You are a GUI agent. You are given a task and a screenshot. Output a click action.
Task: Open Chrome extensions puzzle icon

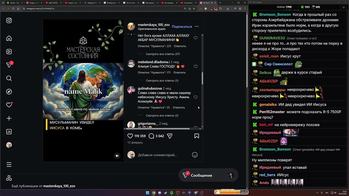pyautogui.click(x=221, y=8)
